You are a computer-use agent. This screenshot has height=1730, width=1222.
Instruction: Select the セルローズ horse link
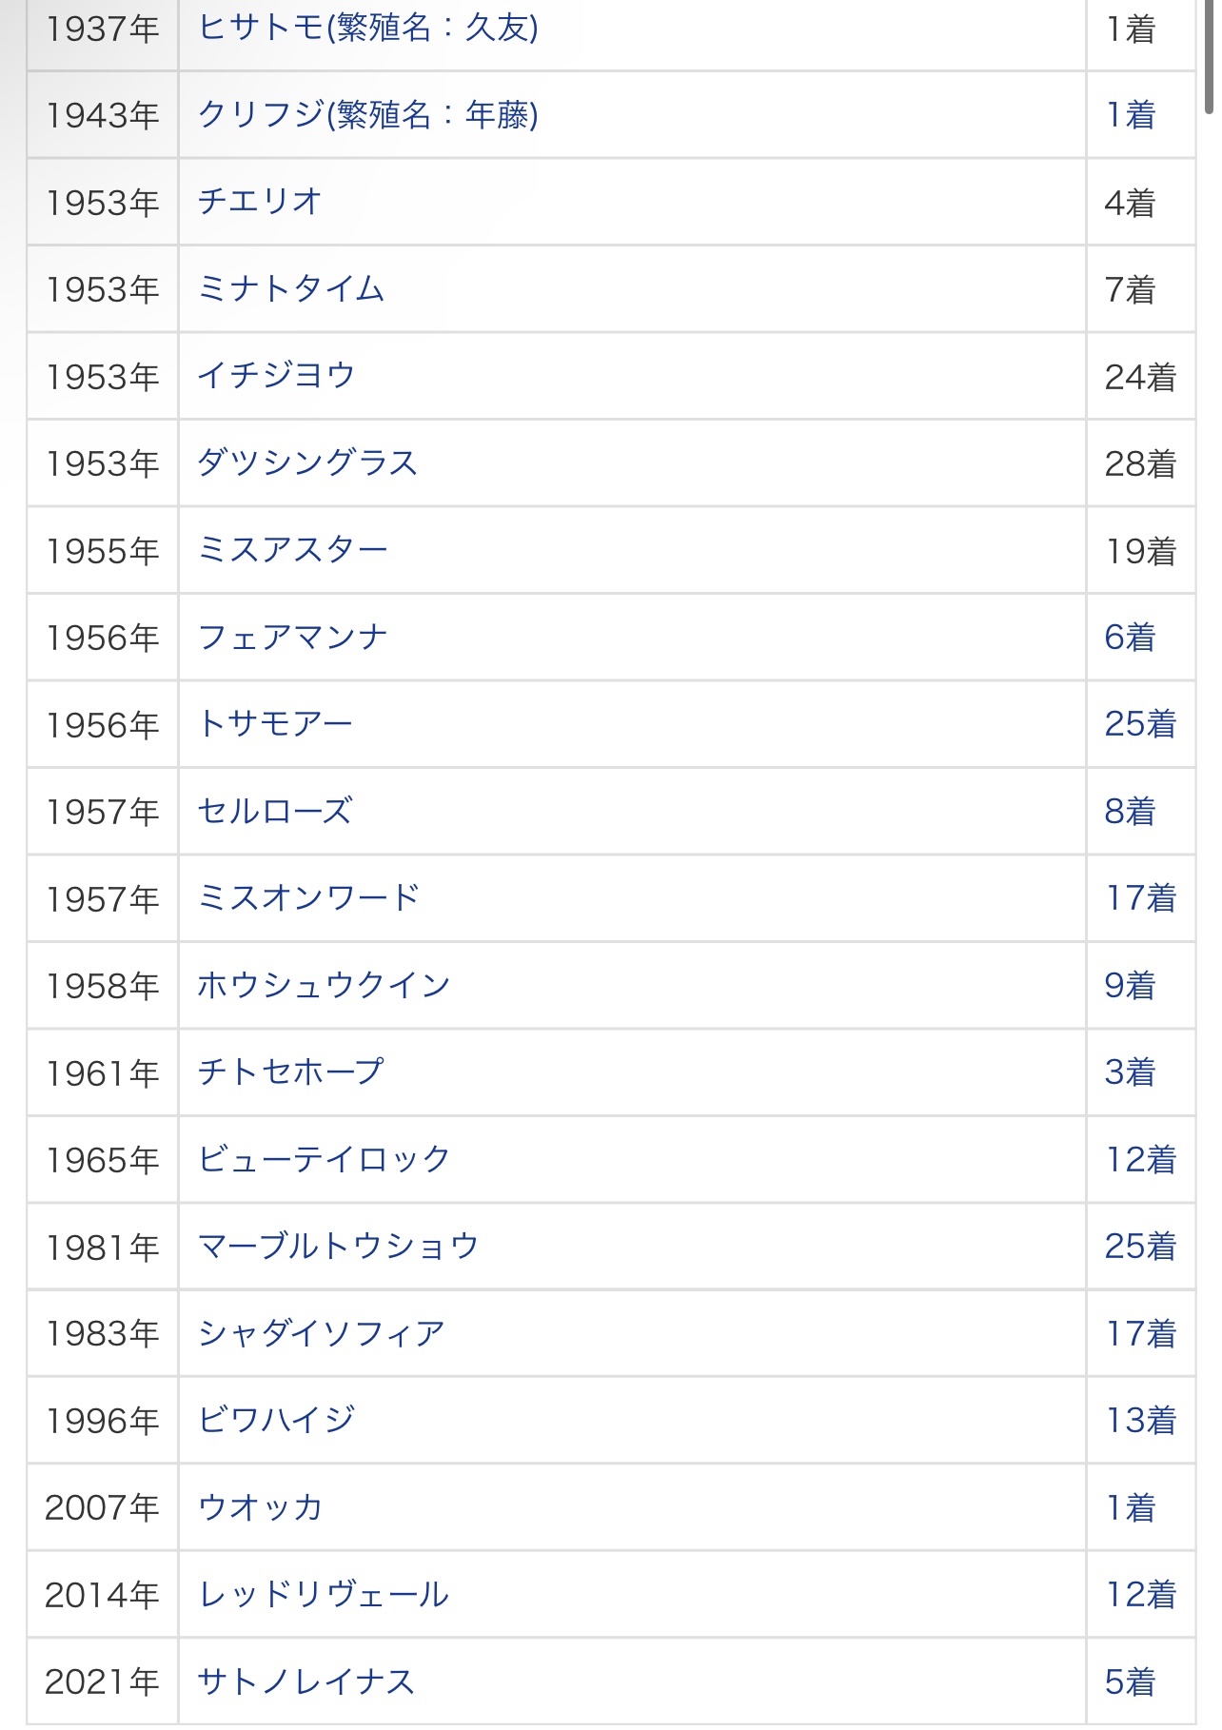pyautogui.click(x=275, y=812)
